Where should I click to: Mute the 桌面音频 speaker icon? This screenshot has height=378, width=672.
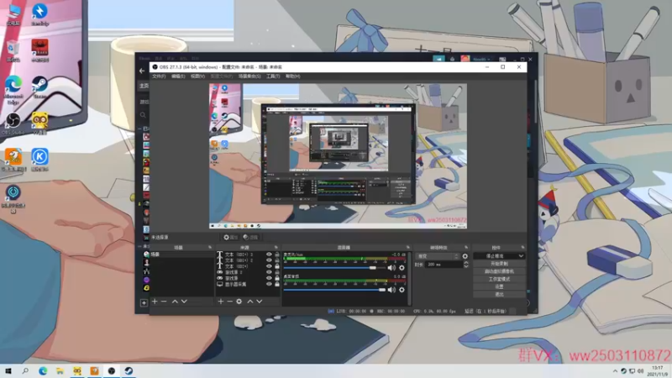(391, 290)
